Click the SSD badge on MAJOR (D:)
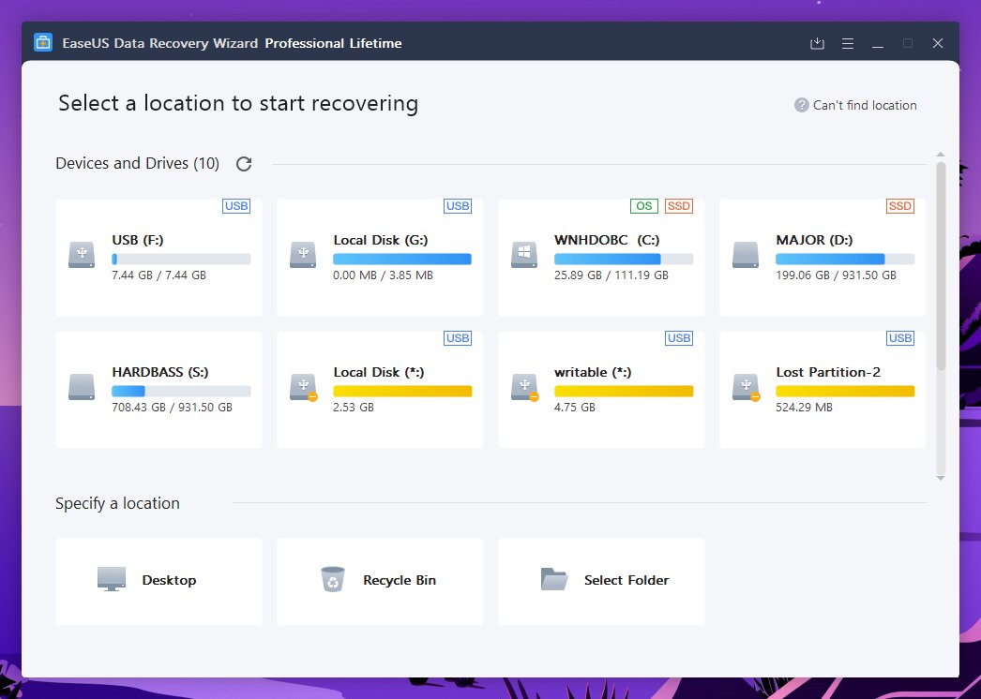The image size is (981, 699). (x=900, y=206)
